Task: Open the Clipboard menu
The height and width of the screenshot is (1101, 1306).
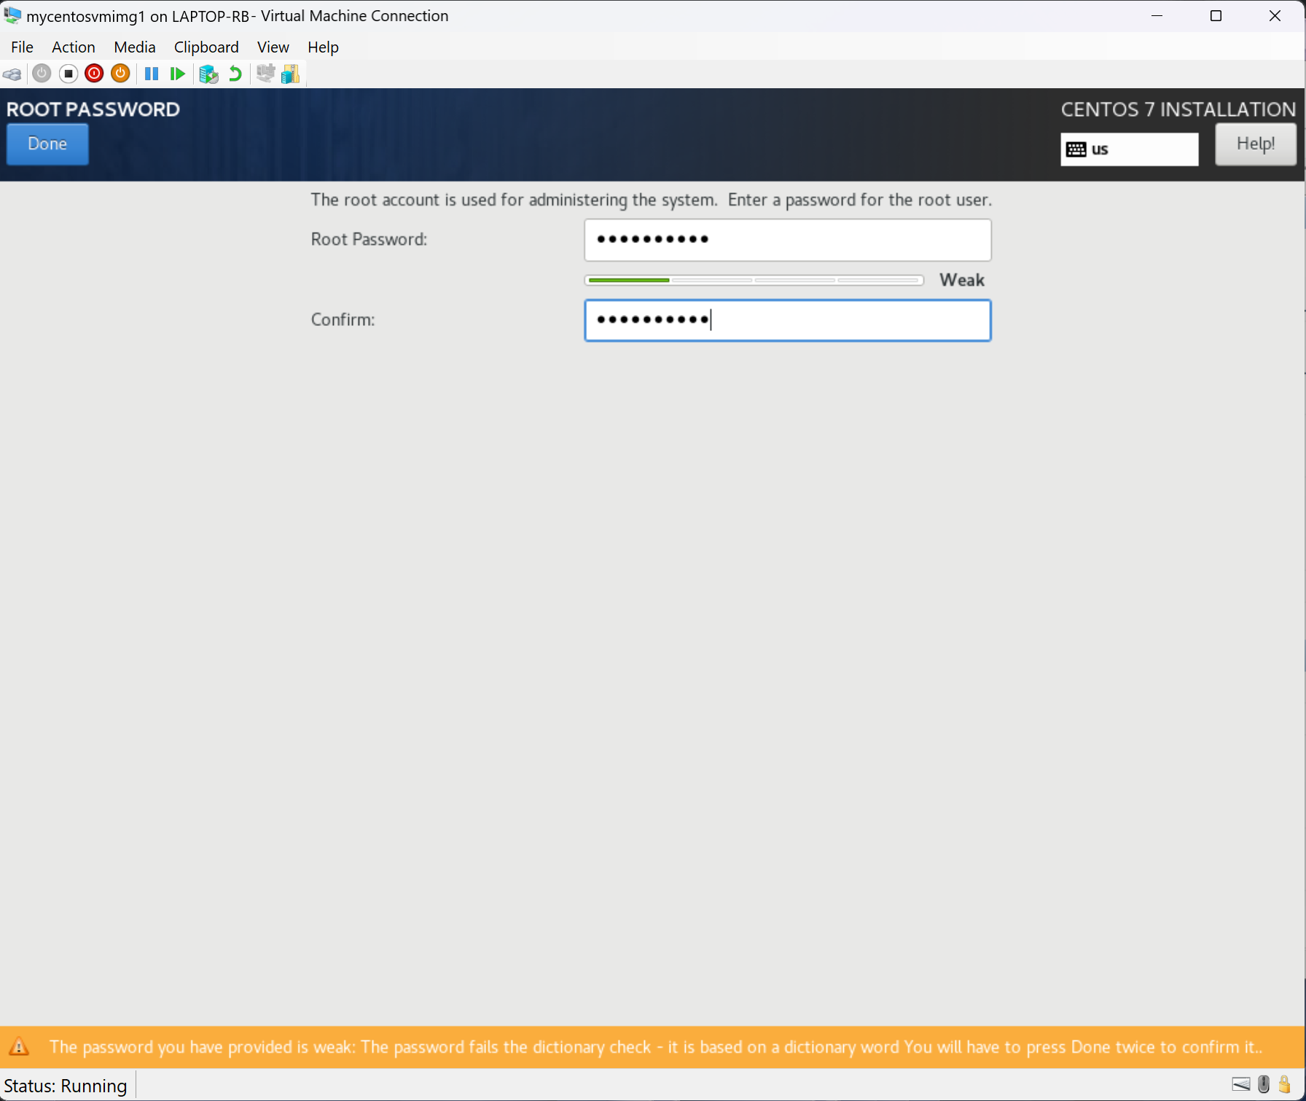Action: click(206, 47)
